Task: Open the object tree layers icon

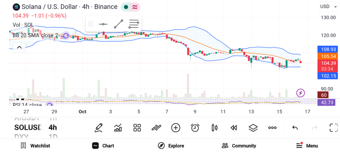Action: pyautogui.click(x=253, y=128)
